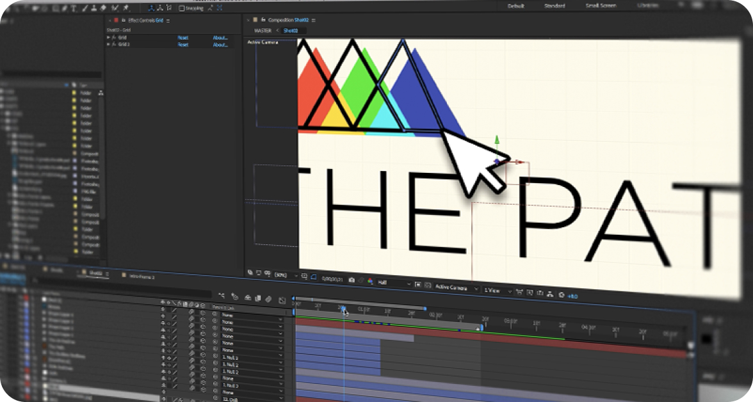Expand the Grid 2 effect properties
This screenshot has height=402, width=753.
[x=108, y=44]
